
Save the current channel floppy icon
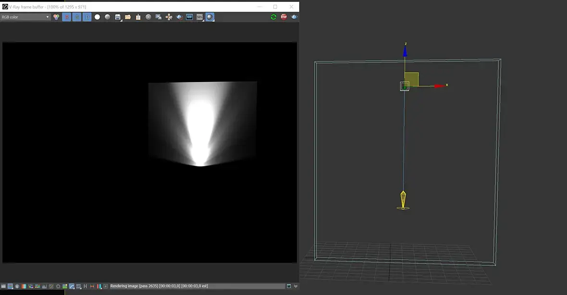pyautogui.click(x=118, y=17)
